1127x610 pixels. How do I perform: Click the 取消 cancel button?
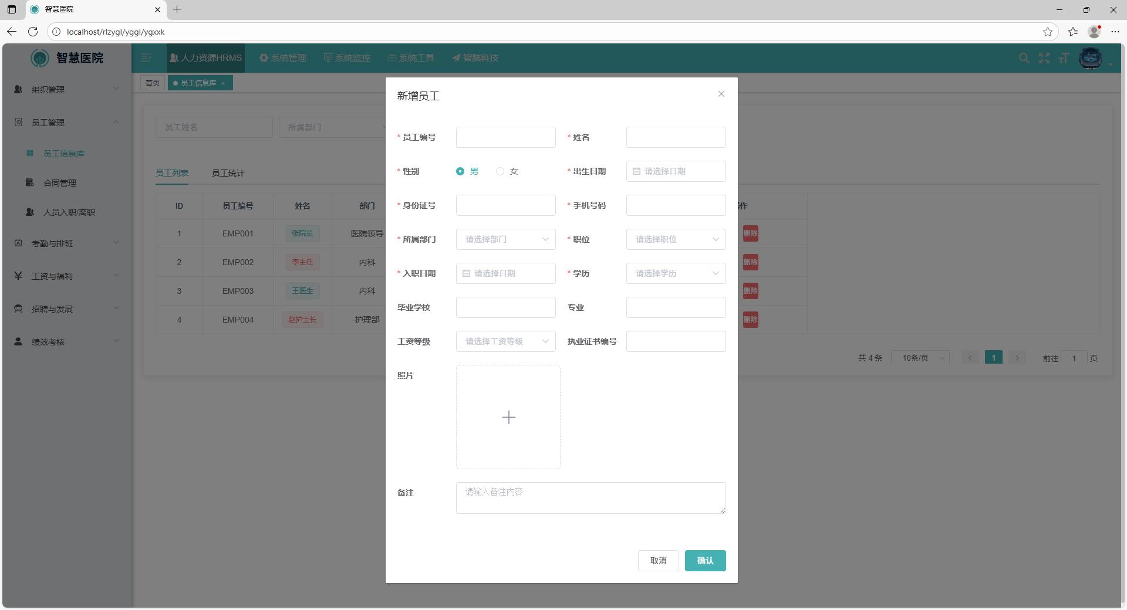[x=658, y=561]
